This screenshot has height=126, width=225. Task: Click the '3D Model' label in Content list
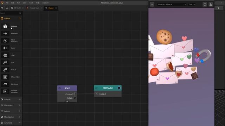tap(14, 26)
